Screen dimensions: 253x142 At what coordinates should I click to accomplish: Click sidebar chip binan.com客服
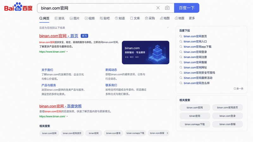tap(227, 124)
